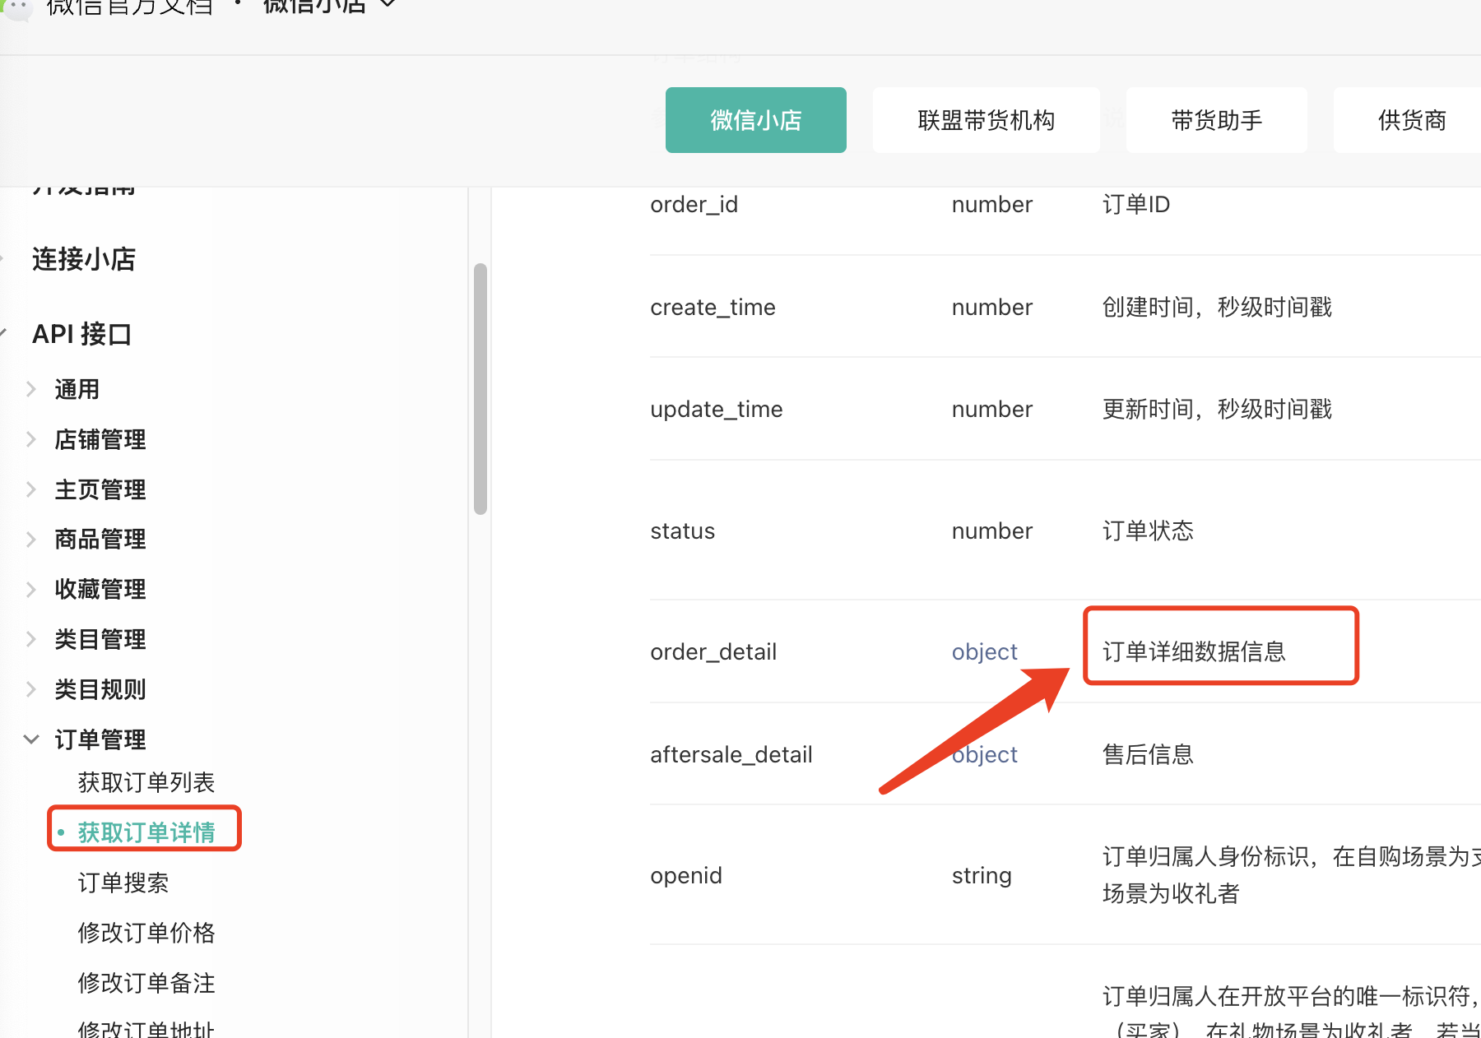Follow the aftersale_detail object type link
Screen dimensions: 1481x1038
(x=985, y=754)
